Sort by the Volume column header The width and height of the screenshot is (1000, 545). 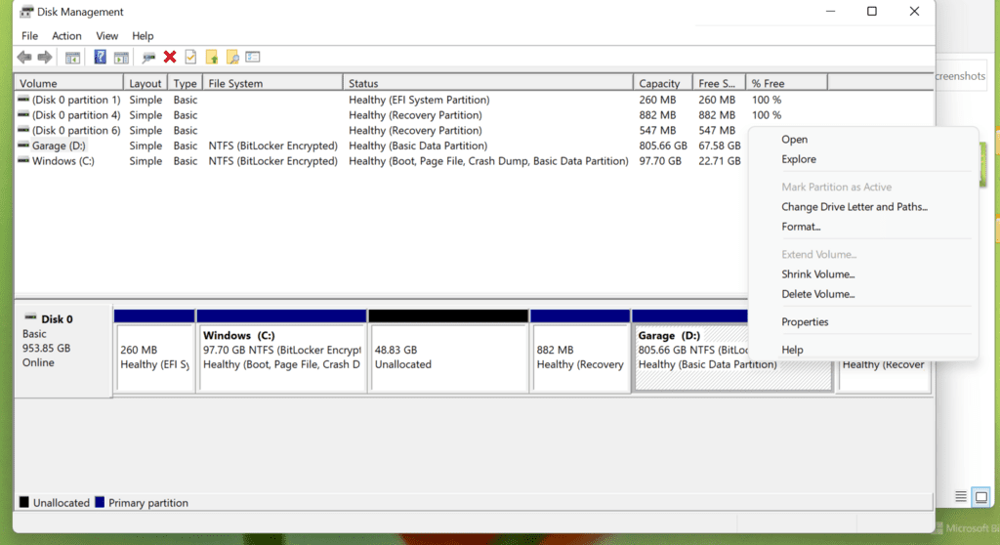(69, 83)
